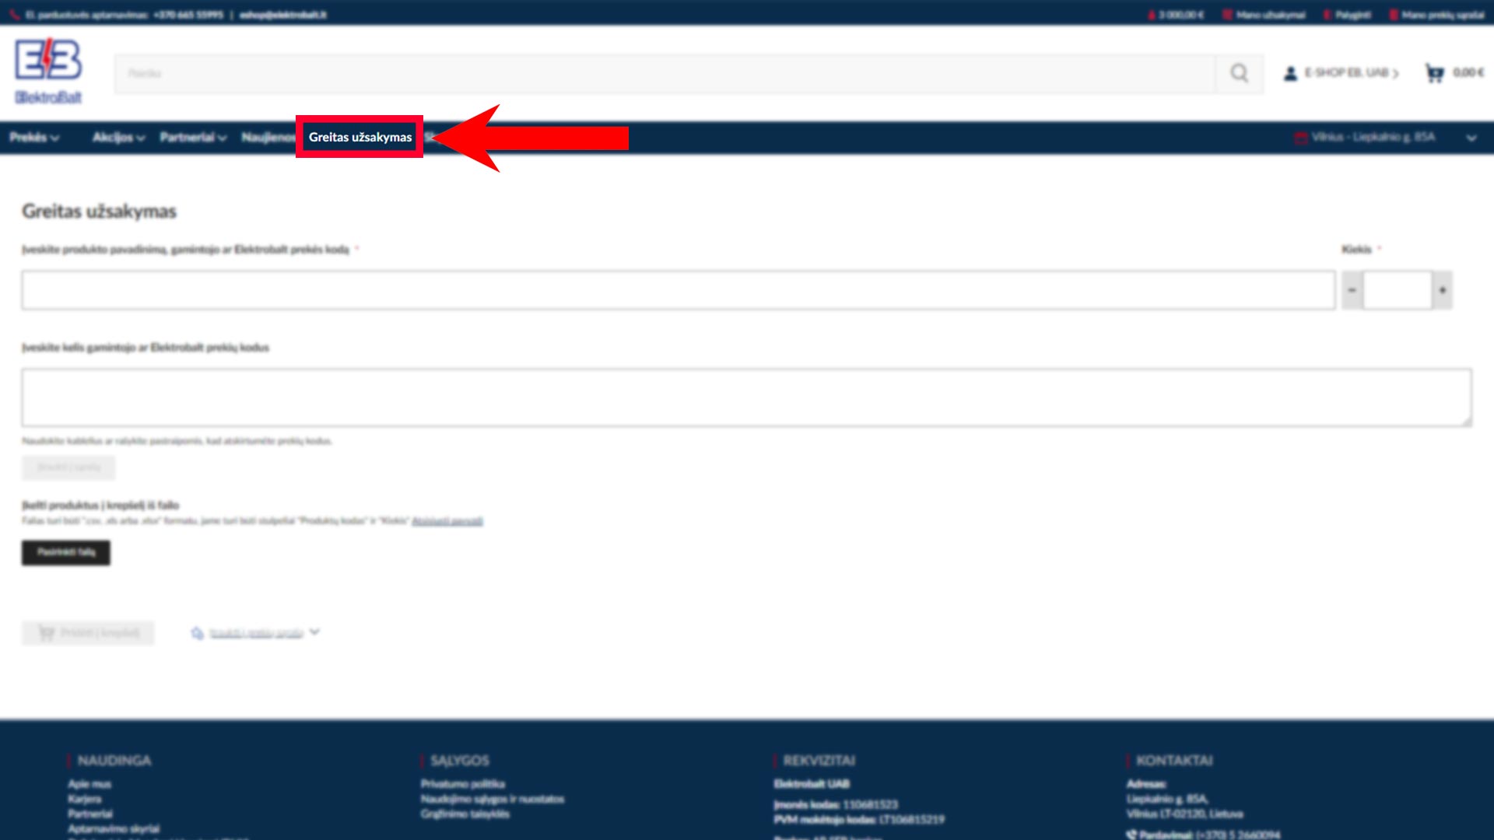Viewport: 1494px width, 840px height.
Task: Expand the Prekės menu
Action: (x=34, y=138)
